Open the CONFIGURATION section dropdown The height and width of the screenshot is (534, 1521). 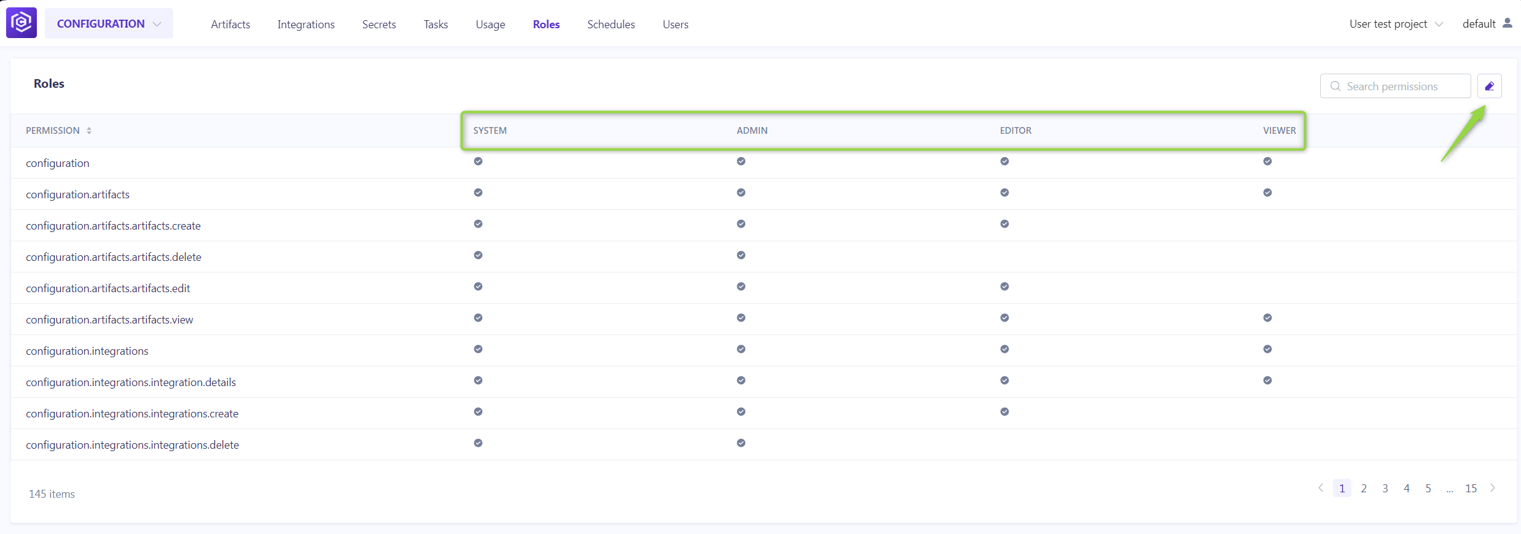109,23
